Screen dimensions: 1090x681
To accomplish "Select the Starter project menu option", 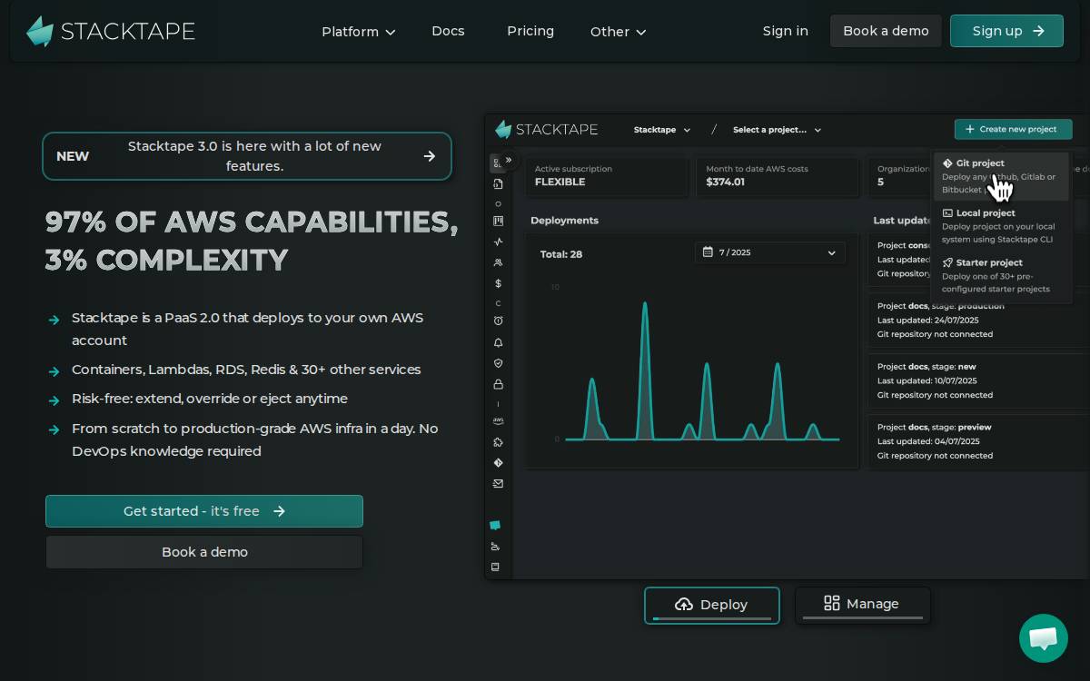I will tap(1001, 275).
